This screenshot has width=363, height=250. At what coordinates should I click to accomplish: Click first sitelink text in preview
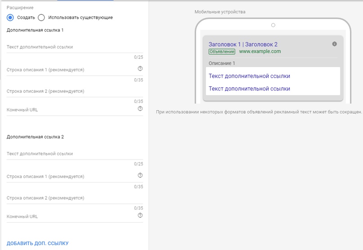click(x=249, y=76)
